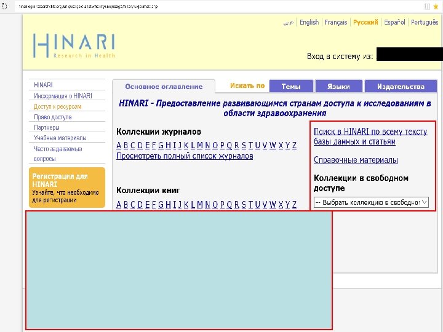Click letter K under Коллекции журналов

point(186,145)
